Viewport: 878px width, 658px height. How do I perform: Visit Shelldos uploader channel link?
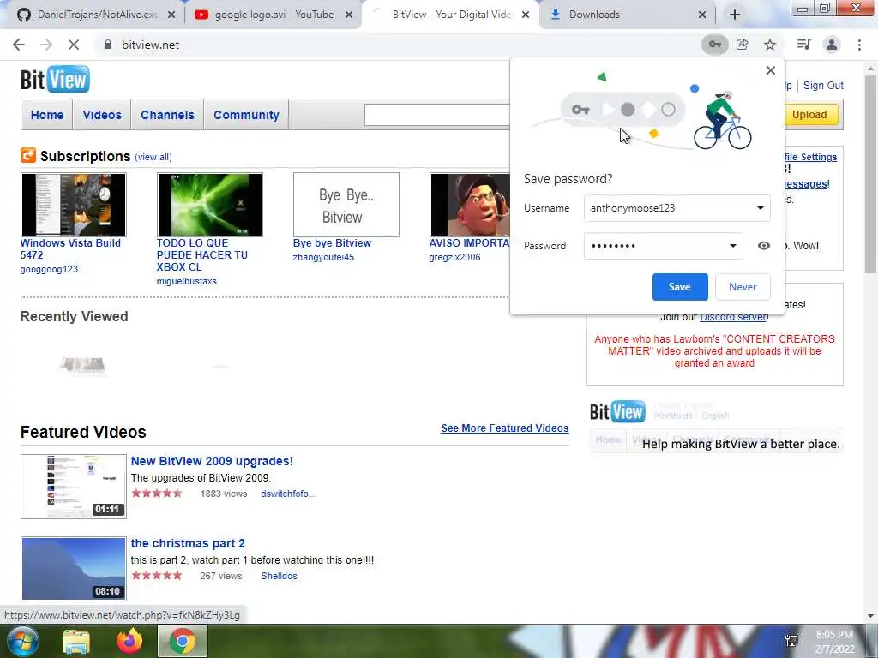pyautogui.click(x=279, y=576)
